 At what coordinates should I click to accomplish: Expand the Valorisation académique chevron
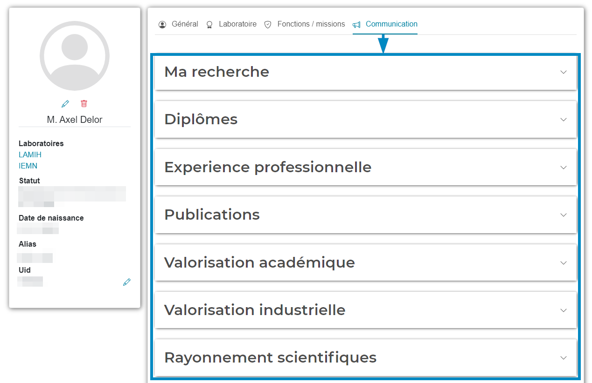coord(564,263)
